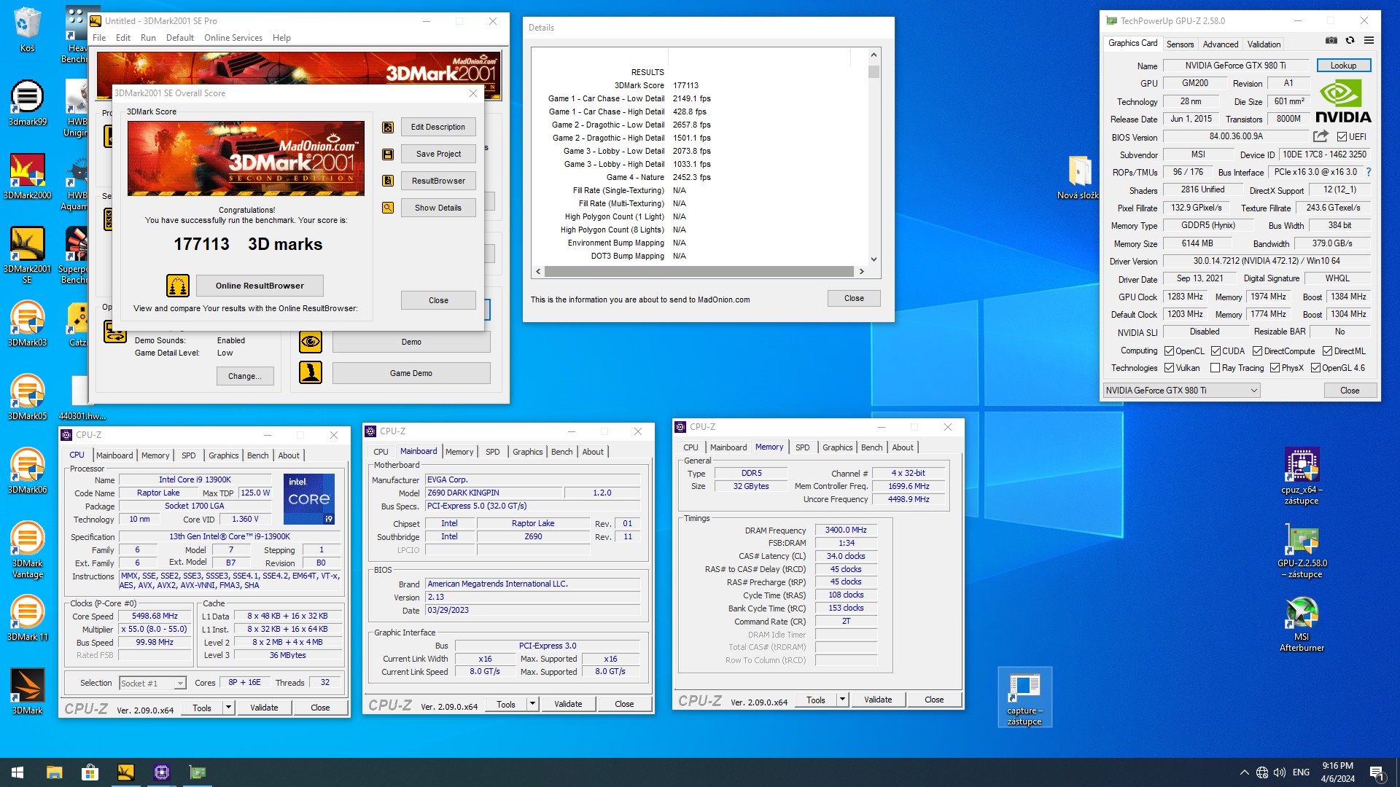Image resolution: width=1400 pixels, height=787 pixels.
Task: Toggle the UEFI checkbox in GPU-Z
Action: (x=1342, y=137)
